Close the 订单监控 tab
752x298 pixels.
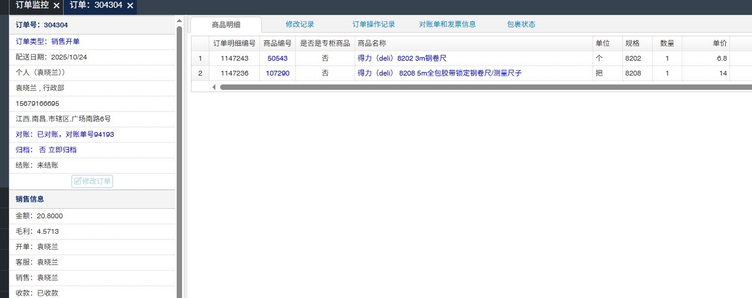[x=56, y=5]
